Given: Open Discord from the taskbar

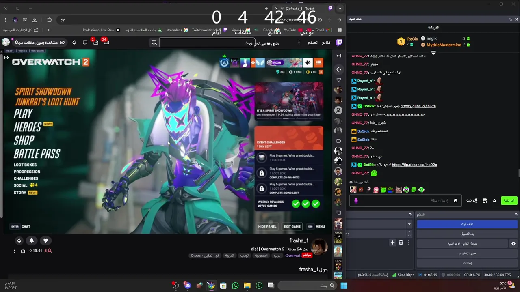Looking at the screenshot, I should (187, 286).
